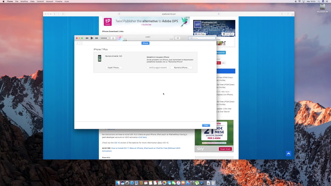Screen dimensions: 331x186
Task: Click the AirPlay display menu icon
Action: [304, 1]
